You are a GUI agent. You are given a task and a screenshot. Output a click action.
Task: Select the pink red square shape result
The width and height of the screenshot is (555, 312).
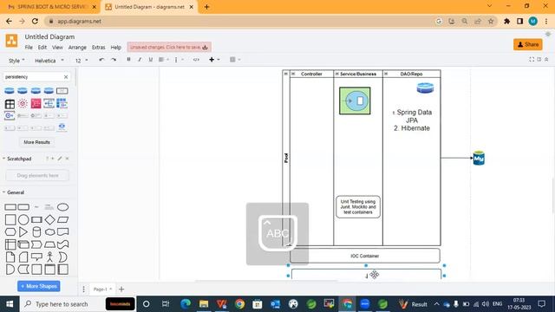pos(36,104)
